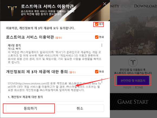
Task: Click the personal info consent text scrollbar
Action: click(x=102, y=80)
